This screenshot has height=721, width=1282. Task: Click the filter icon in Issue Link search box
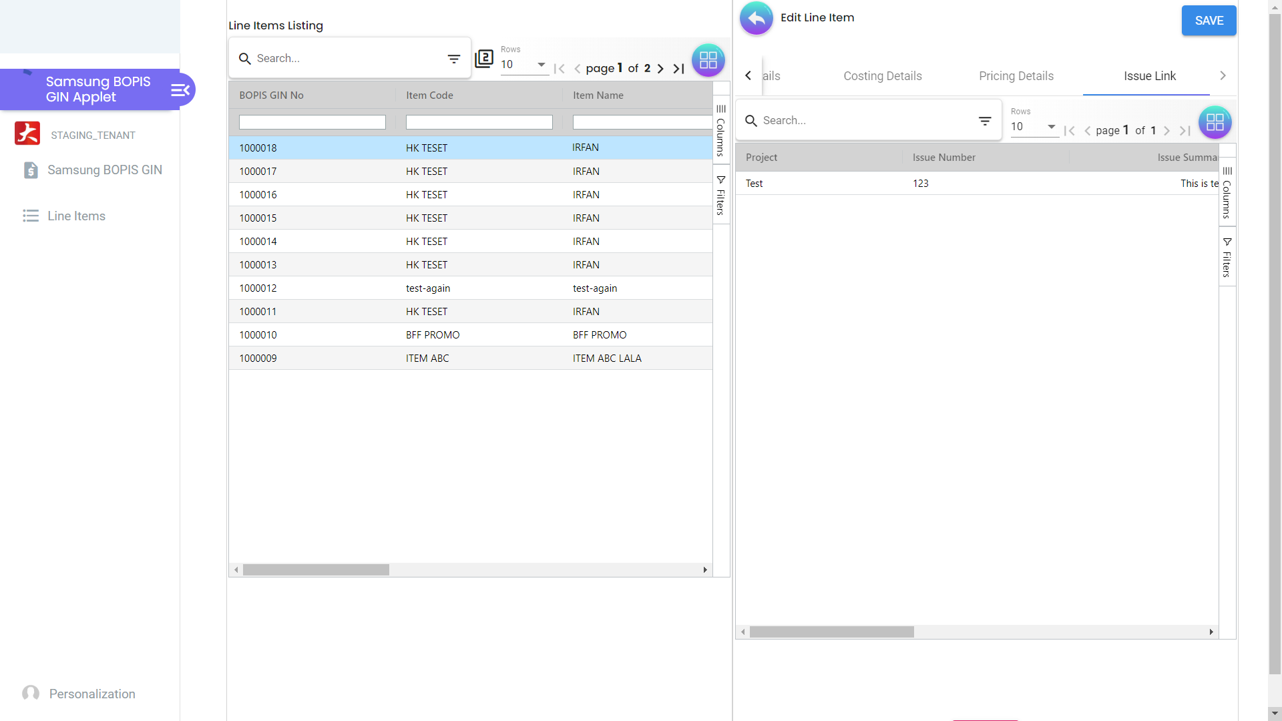pyautogui.click(x=985, y=121)
